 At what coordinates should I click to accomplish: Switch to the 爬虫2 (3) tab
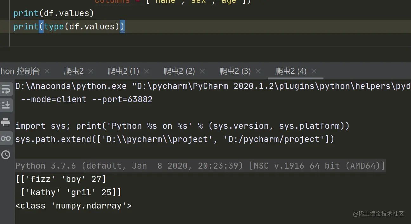click(x=235, y=71)
